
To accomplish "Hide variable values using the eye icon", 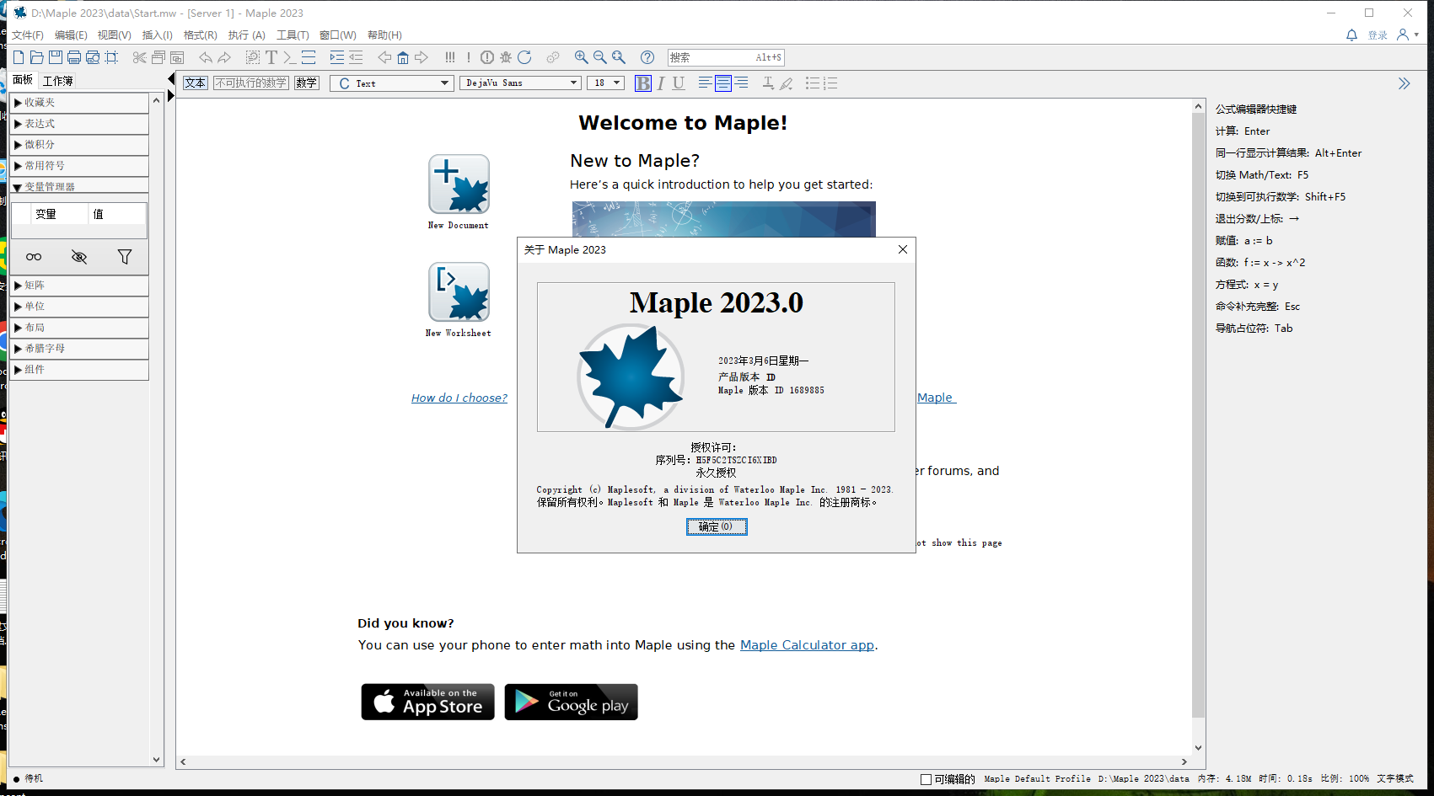I will click(x=78, y=256).
